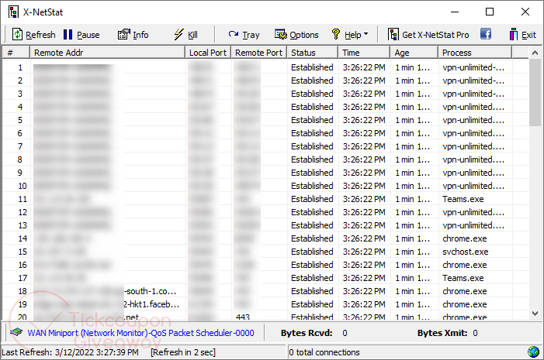The width and height of the screenshot is (544, 360).
Task: Sort by the # column header
Action: point(16,53)
